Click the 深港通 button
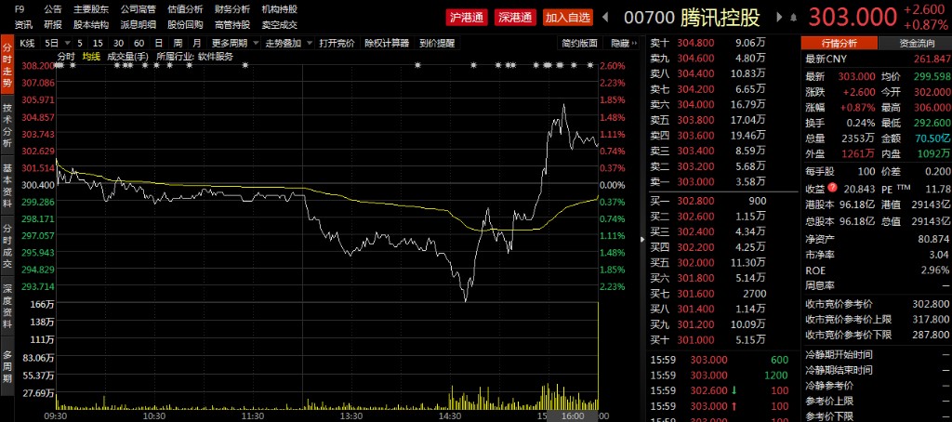952x422 pixels. [515, 18]
